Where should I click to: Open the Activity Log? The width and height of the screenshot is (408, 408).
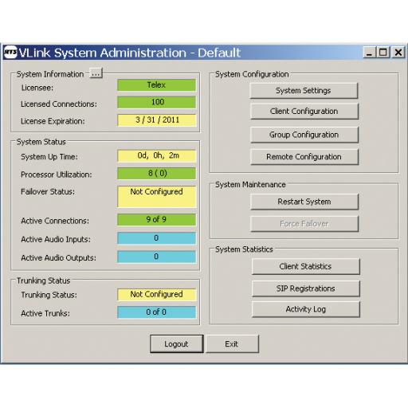306,309
